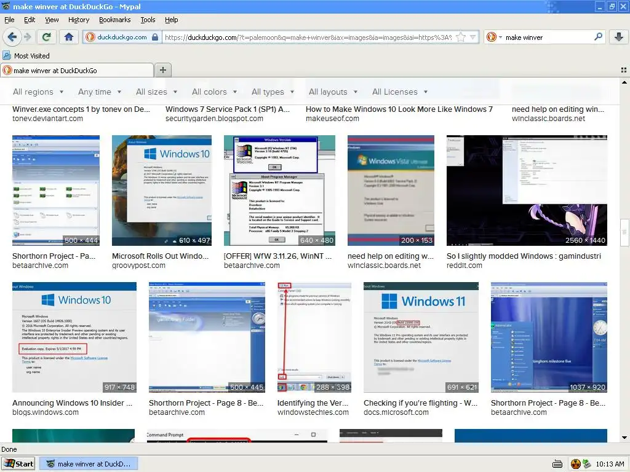Open the Shorthorn Project 500 × 444 thumbnail

point(56,191)
